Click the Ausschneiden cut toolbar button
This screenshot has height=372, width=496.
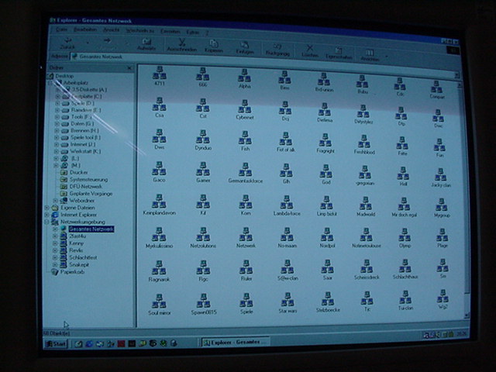coord(182,45)
